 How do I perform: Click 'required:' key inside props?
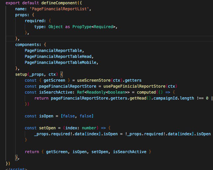(35, 21)
